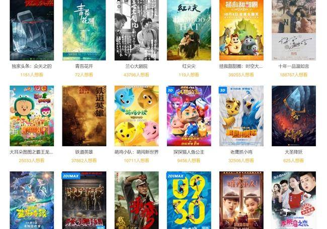Select the 大圣降妖 poster thumbnail
Image resolution: width=327 pixels, height=229 pixels.
point(294,116)
